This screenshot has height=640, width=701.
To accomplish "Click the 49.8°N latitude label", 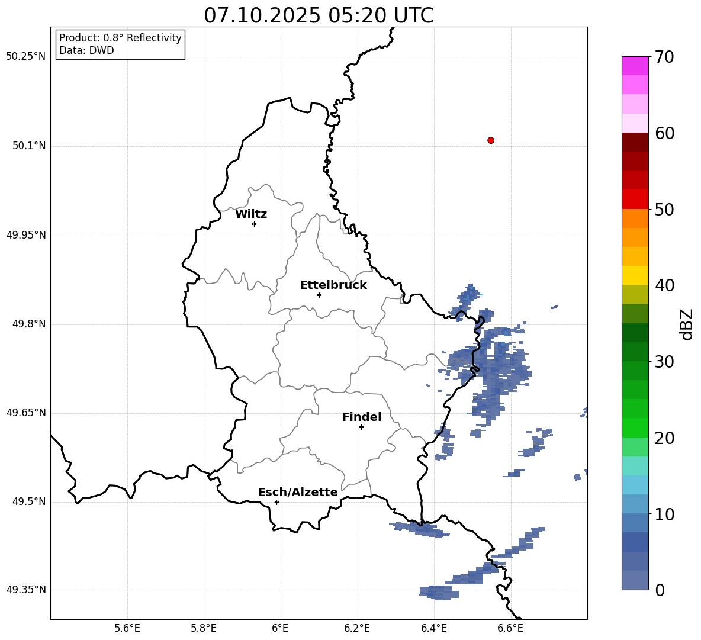I will click(30, 324).
